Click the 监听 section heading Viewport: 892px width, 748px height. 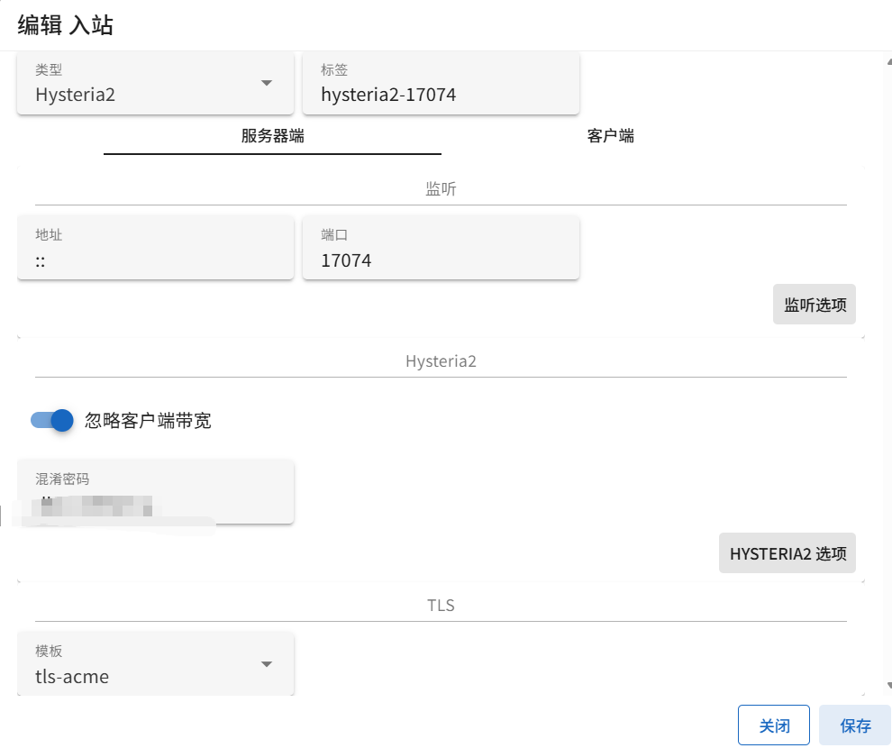click(441, 189)
